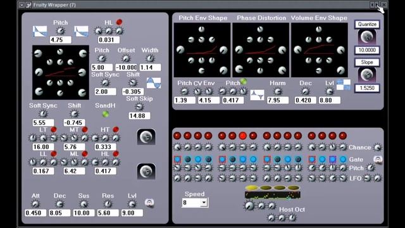The height and width of the screenshot is (228, 405).
Task: Click the blue checker icon next to Lvl
Action: click(344, 84)
